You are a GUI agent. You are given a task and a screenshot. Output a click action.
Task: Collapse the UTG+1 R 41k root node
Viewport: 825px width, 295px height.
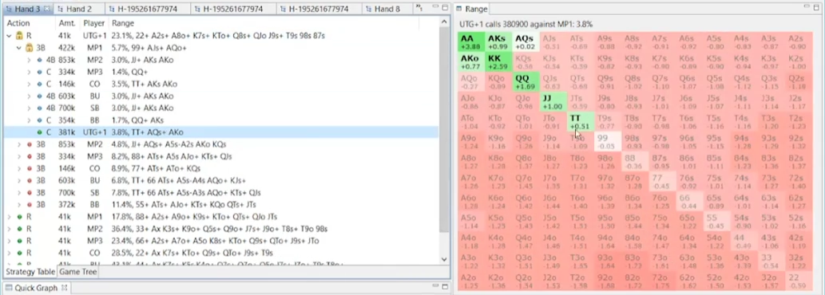[x=10, y=36]
